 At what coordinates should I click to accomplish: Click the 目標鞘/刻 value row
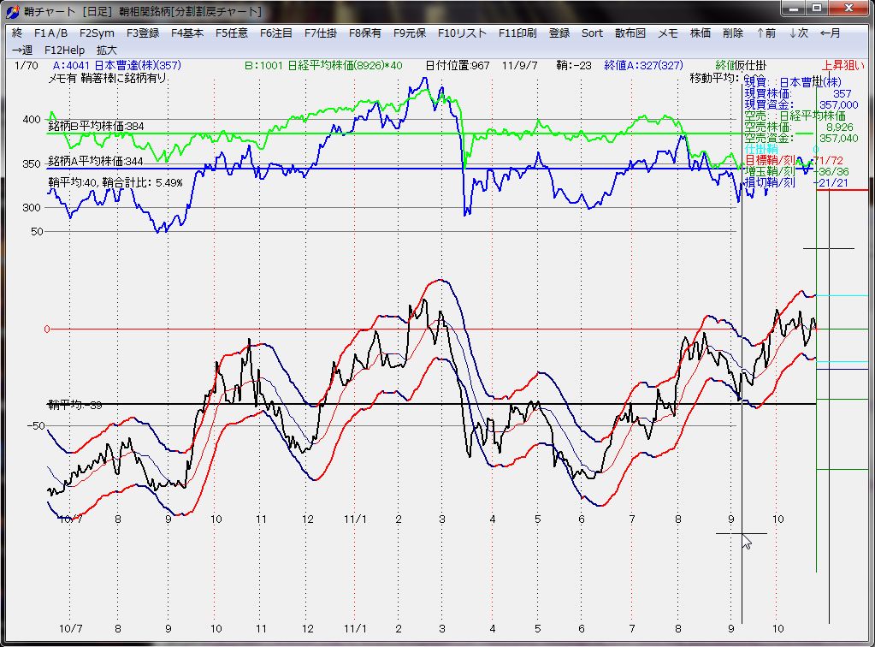[x=794, y=160]
